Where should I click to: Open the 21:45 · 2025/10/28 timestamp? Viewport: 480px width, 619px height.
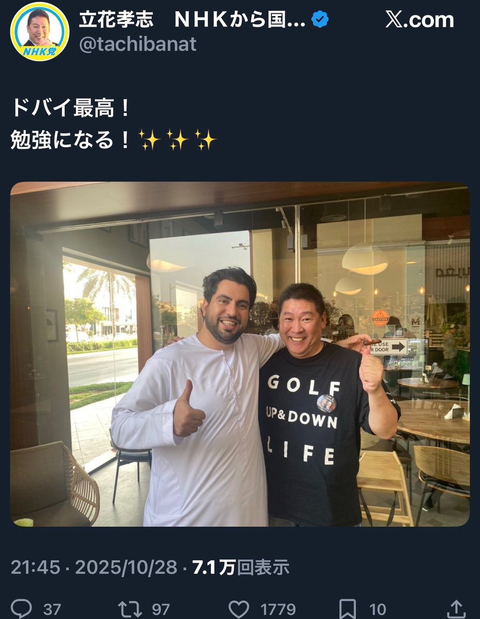pos(94,567)
